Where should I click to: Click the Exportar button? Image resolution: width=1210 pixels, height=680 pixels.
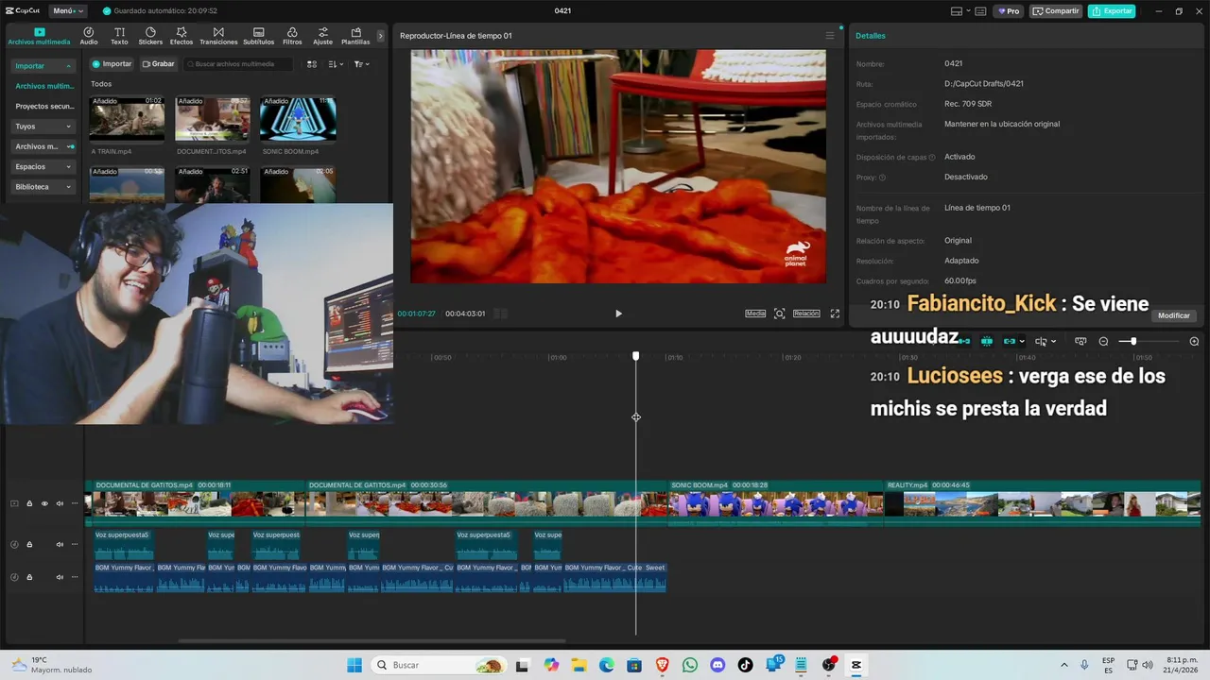click(1112, 11)
